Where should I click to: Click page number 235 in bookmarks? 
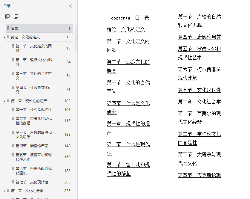click(x=67, y=191)
